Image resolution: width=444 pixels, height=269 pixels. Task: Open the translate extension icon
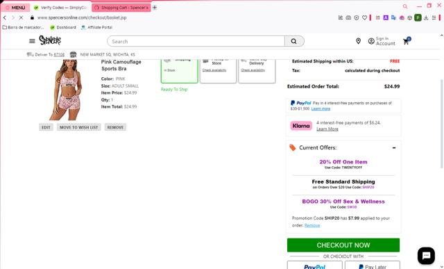tap(393, 17)
